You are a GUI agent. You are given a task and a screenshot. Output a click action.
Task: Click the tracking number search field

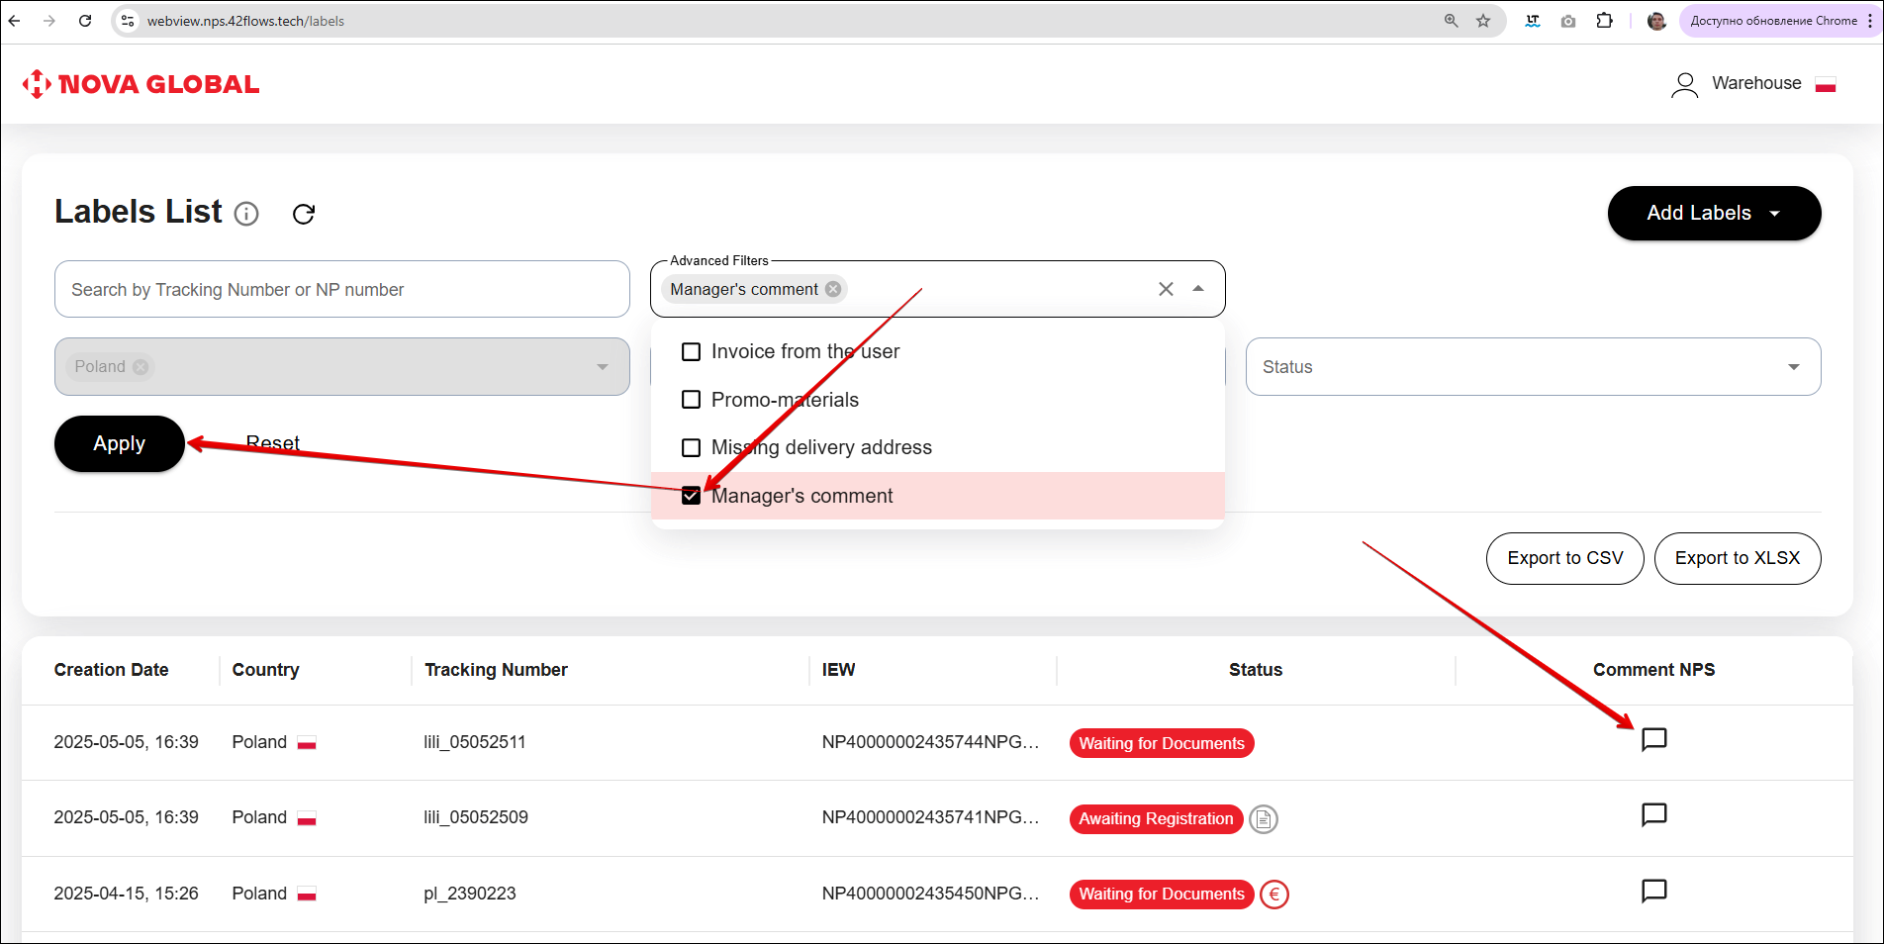point(341,290)
